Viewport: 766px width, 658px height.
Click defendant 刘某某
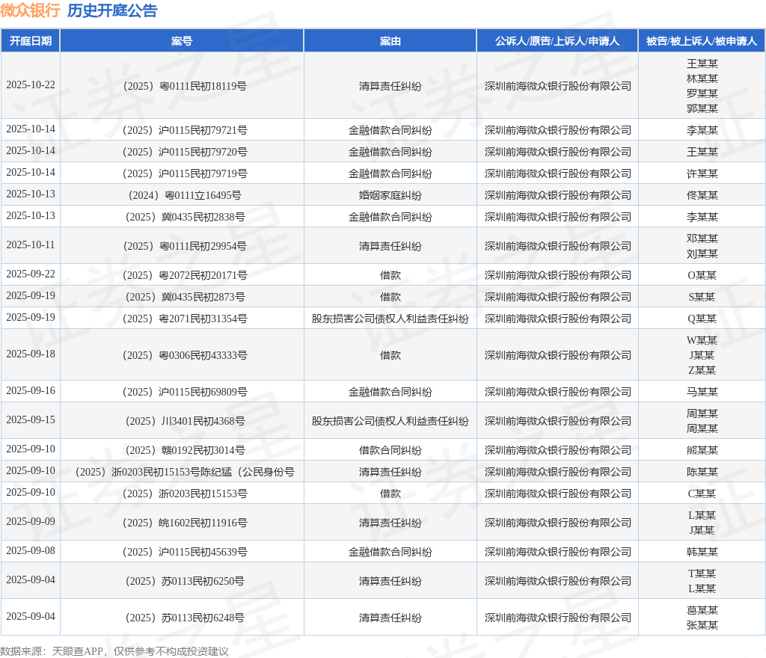[x=702, y=253]
